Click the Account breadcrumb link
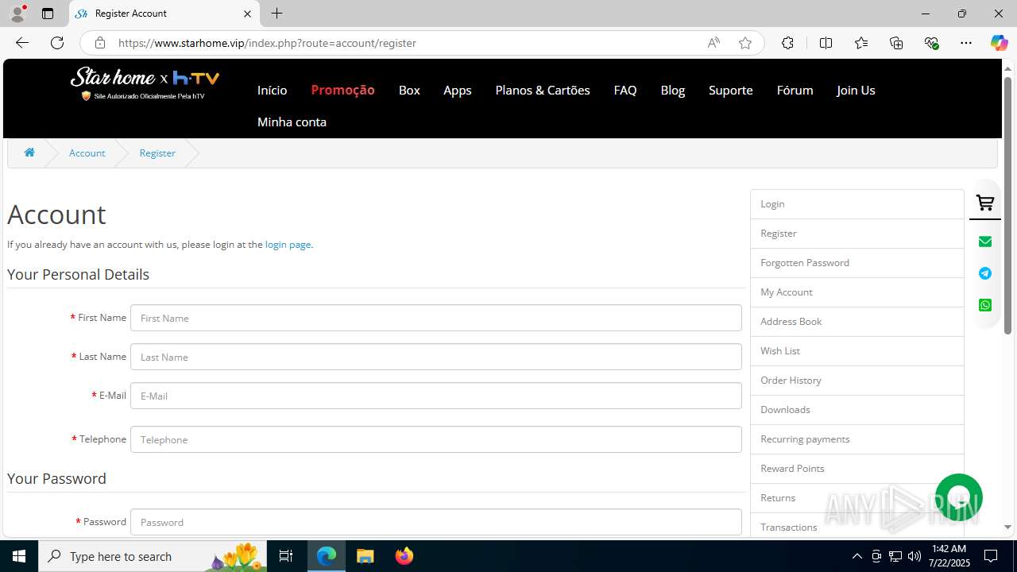The height and width of the screenshot is (572, 1017). 87,153
